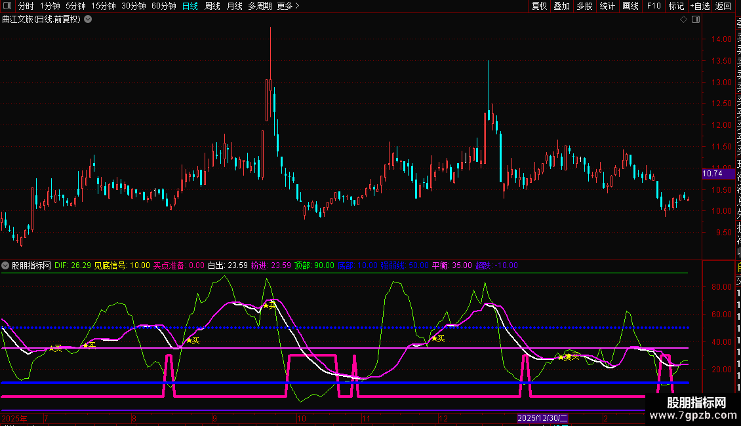Click the 返回 back button
The height and width of the screenshot is (426, 741).
click(723, 7)
